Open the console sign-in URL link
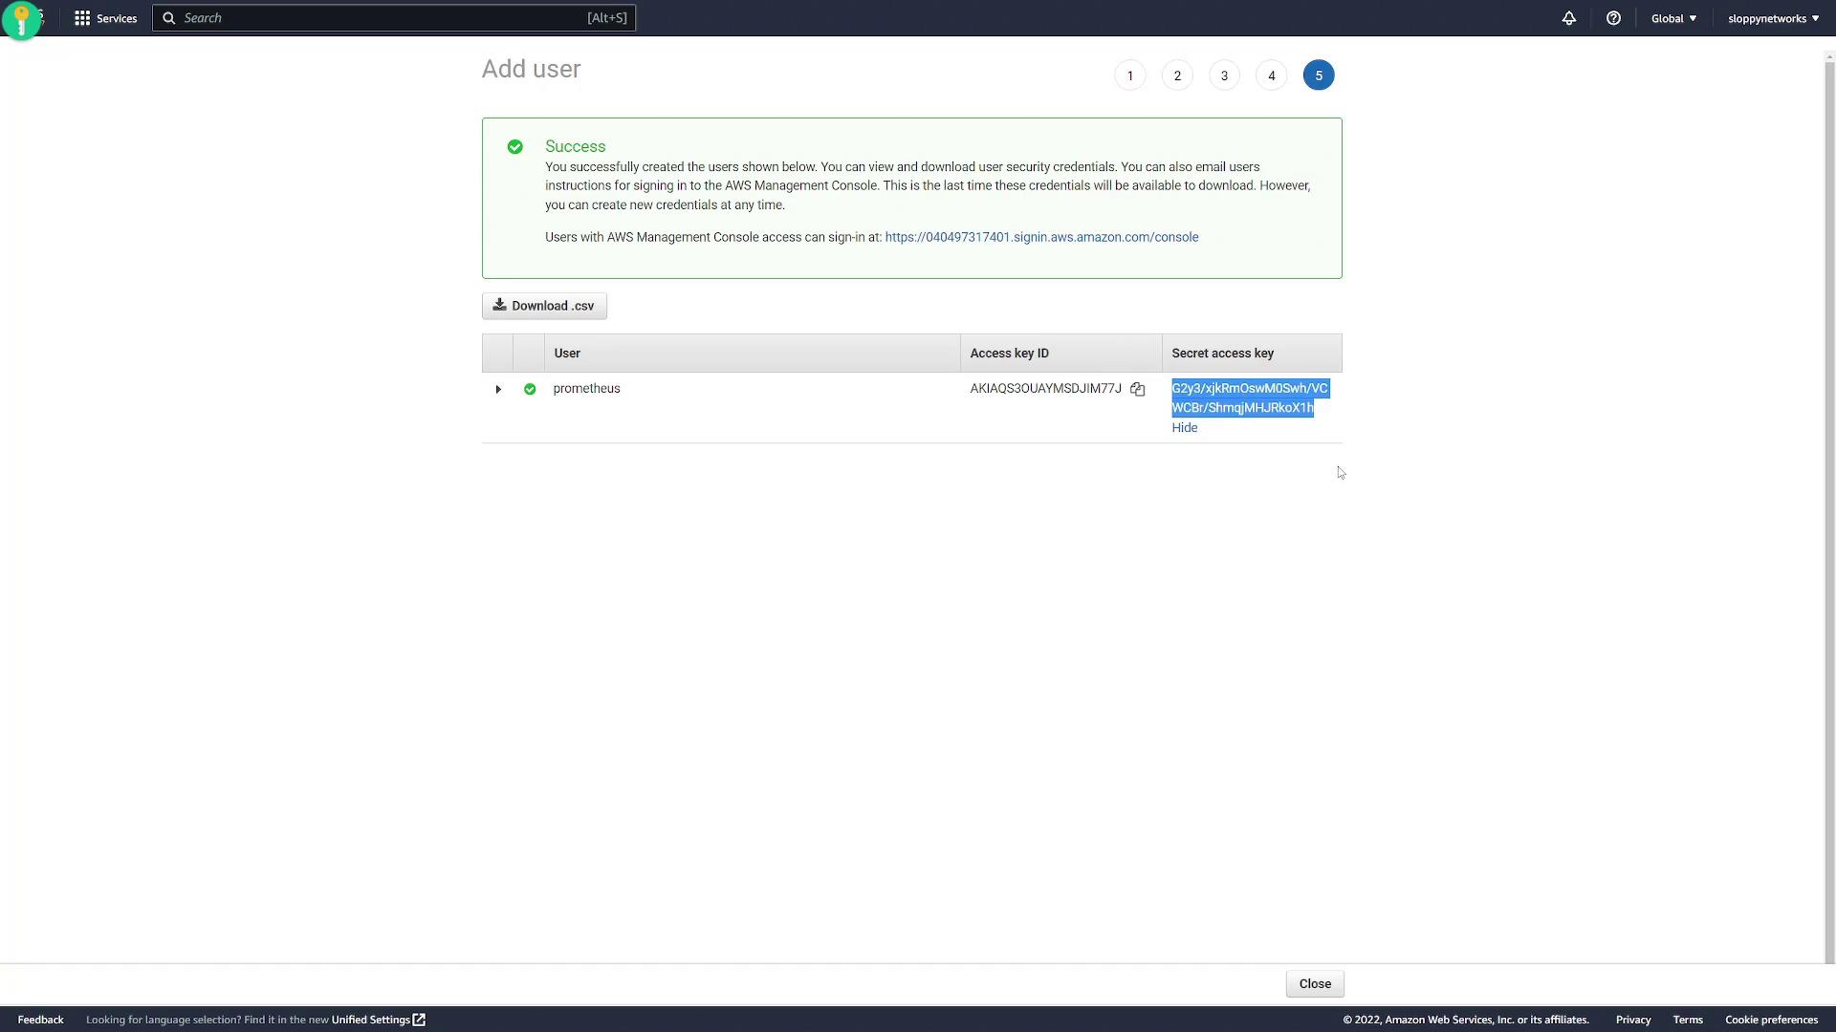The height and width of the screenshot is (1032, 1836). coord(1041,237)
